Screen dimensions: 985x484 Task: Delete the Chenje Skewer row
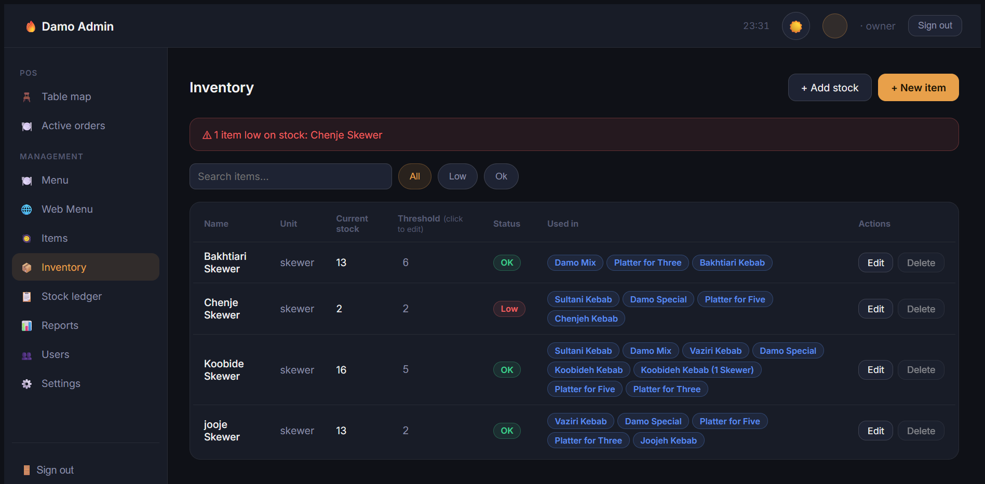[921, 309]
